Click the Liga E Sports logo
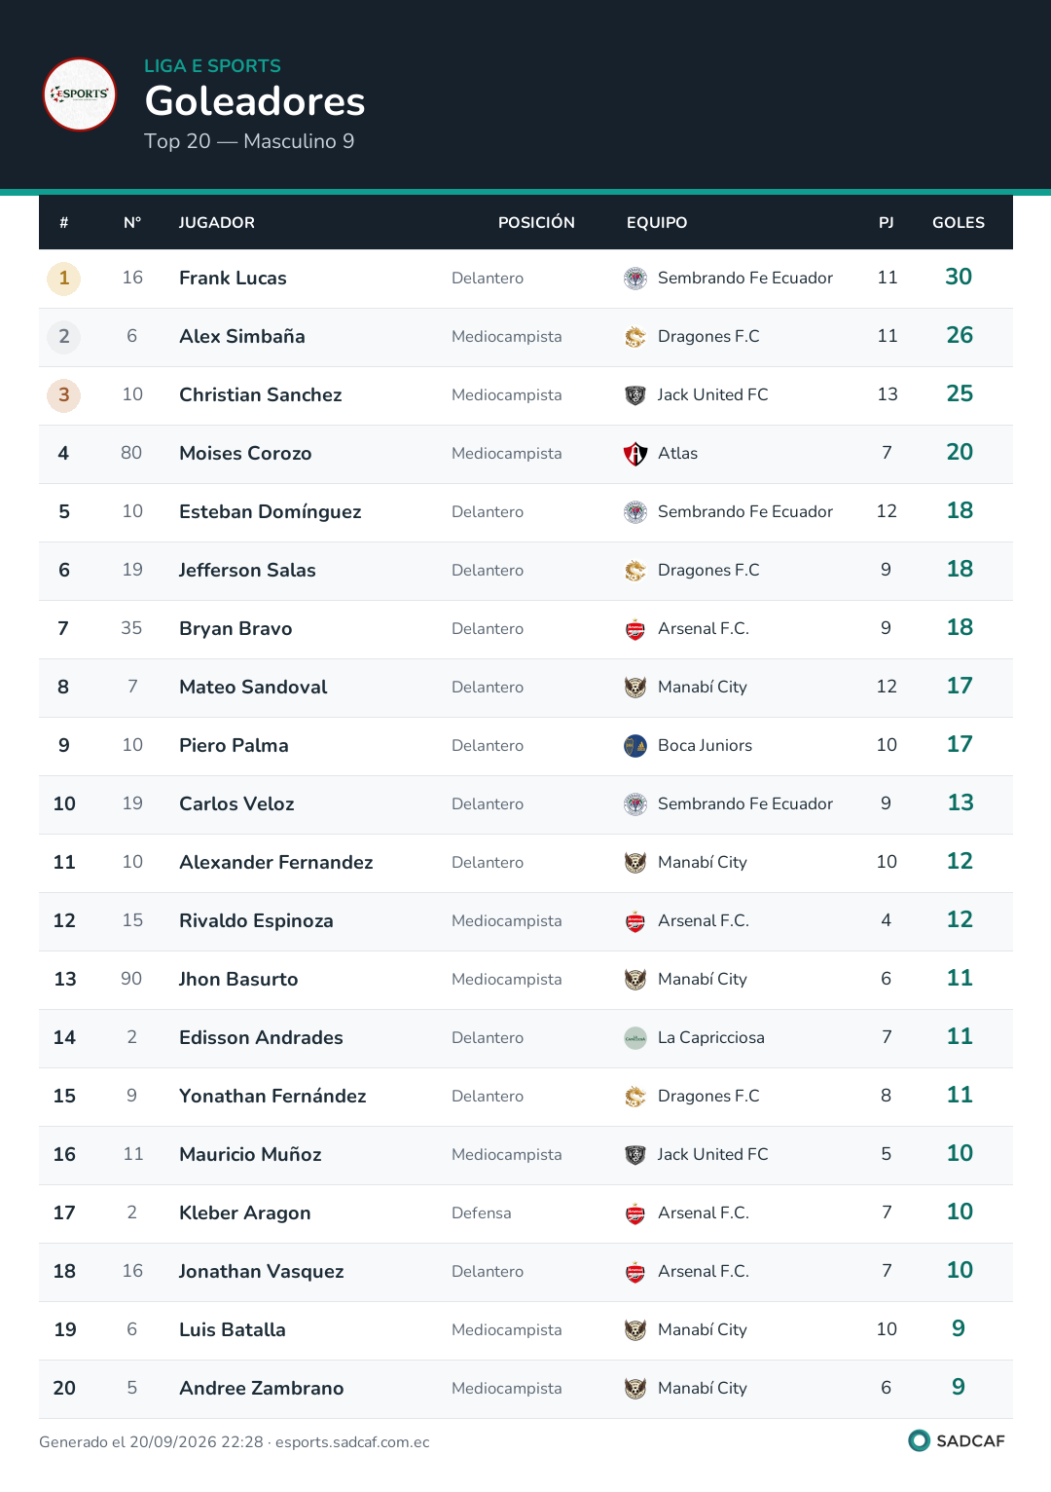 click(x=80, y=94)
